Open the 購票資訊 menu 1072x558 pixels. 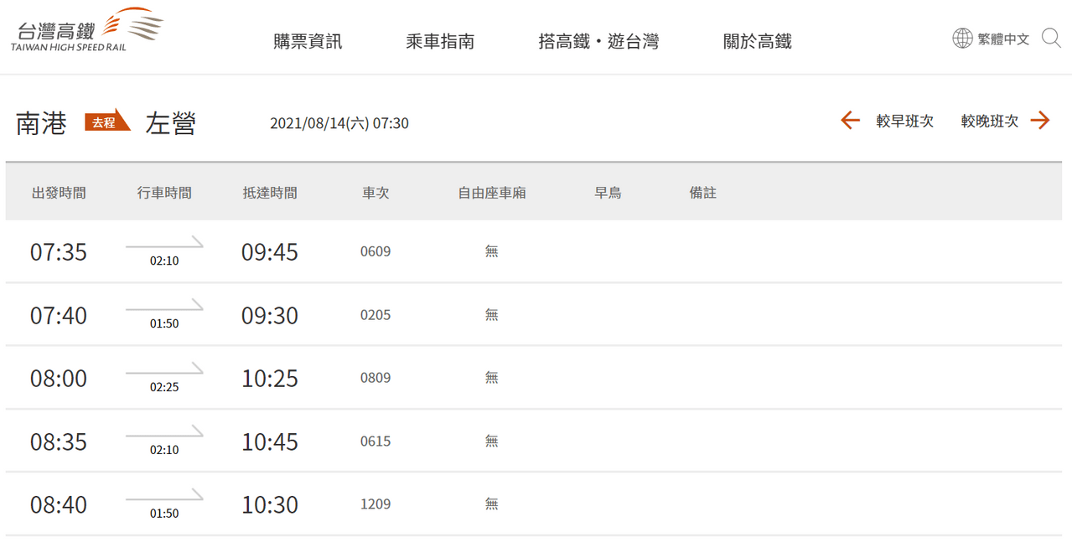point(308,41)
